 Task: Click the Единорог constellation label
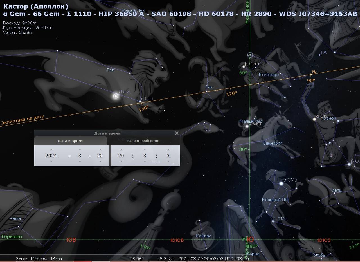click(x=273, y=143)
